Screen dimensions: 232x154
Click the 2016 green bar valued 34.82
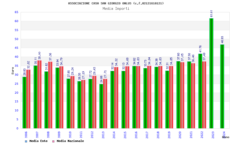click(x=134, y=97)
